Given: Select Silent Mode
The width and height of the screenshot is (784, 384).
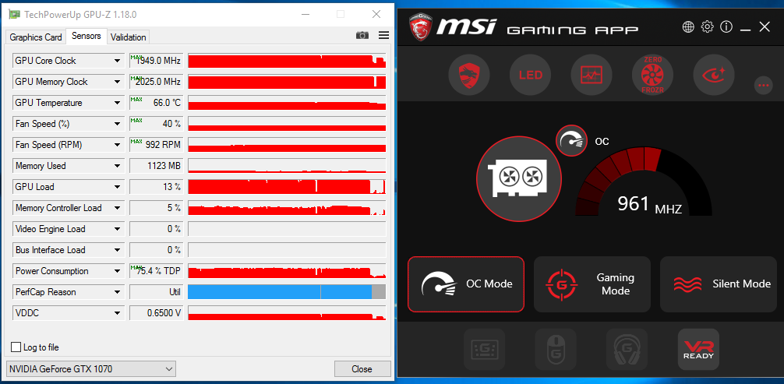Looking at the screenshot, I should click(719, 284).
